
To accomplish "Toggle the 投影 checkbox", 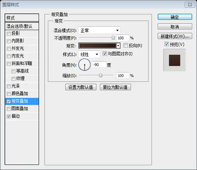I will point(9,34).
